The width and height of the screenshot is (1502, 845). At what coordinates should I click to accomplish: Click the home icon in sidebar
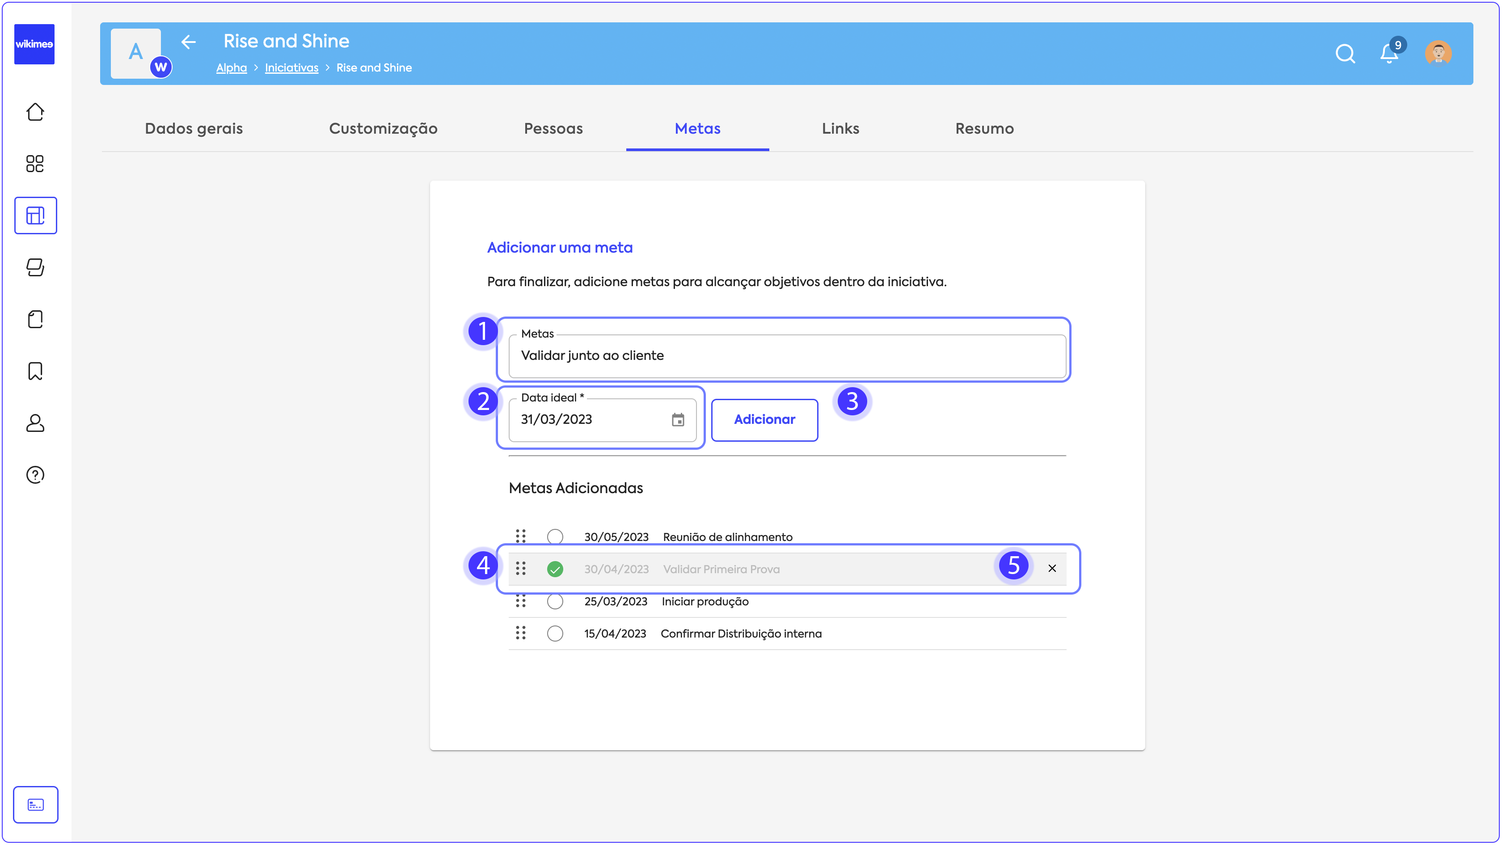[35, 112]
